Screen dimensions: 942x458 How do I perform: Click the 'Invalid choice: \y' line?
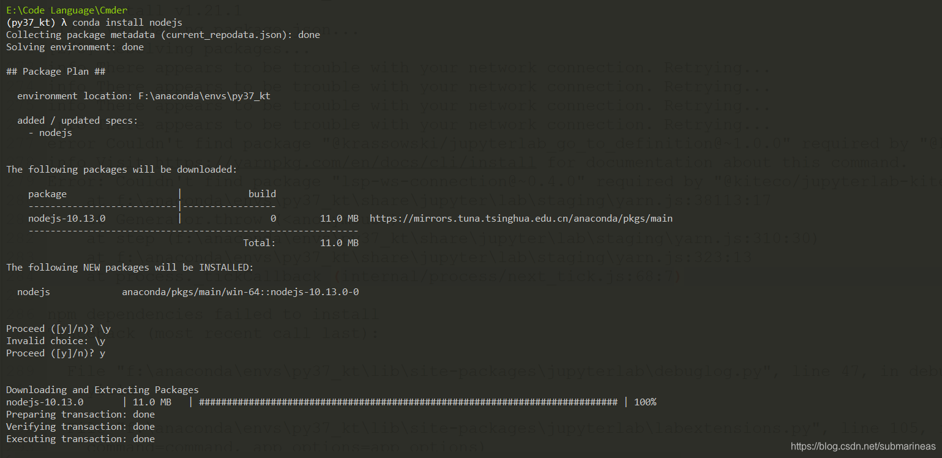pos(56,341)
